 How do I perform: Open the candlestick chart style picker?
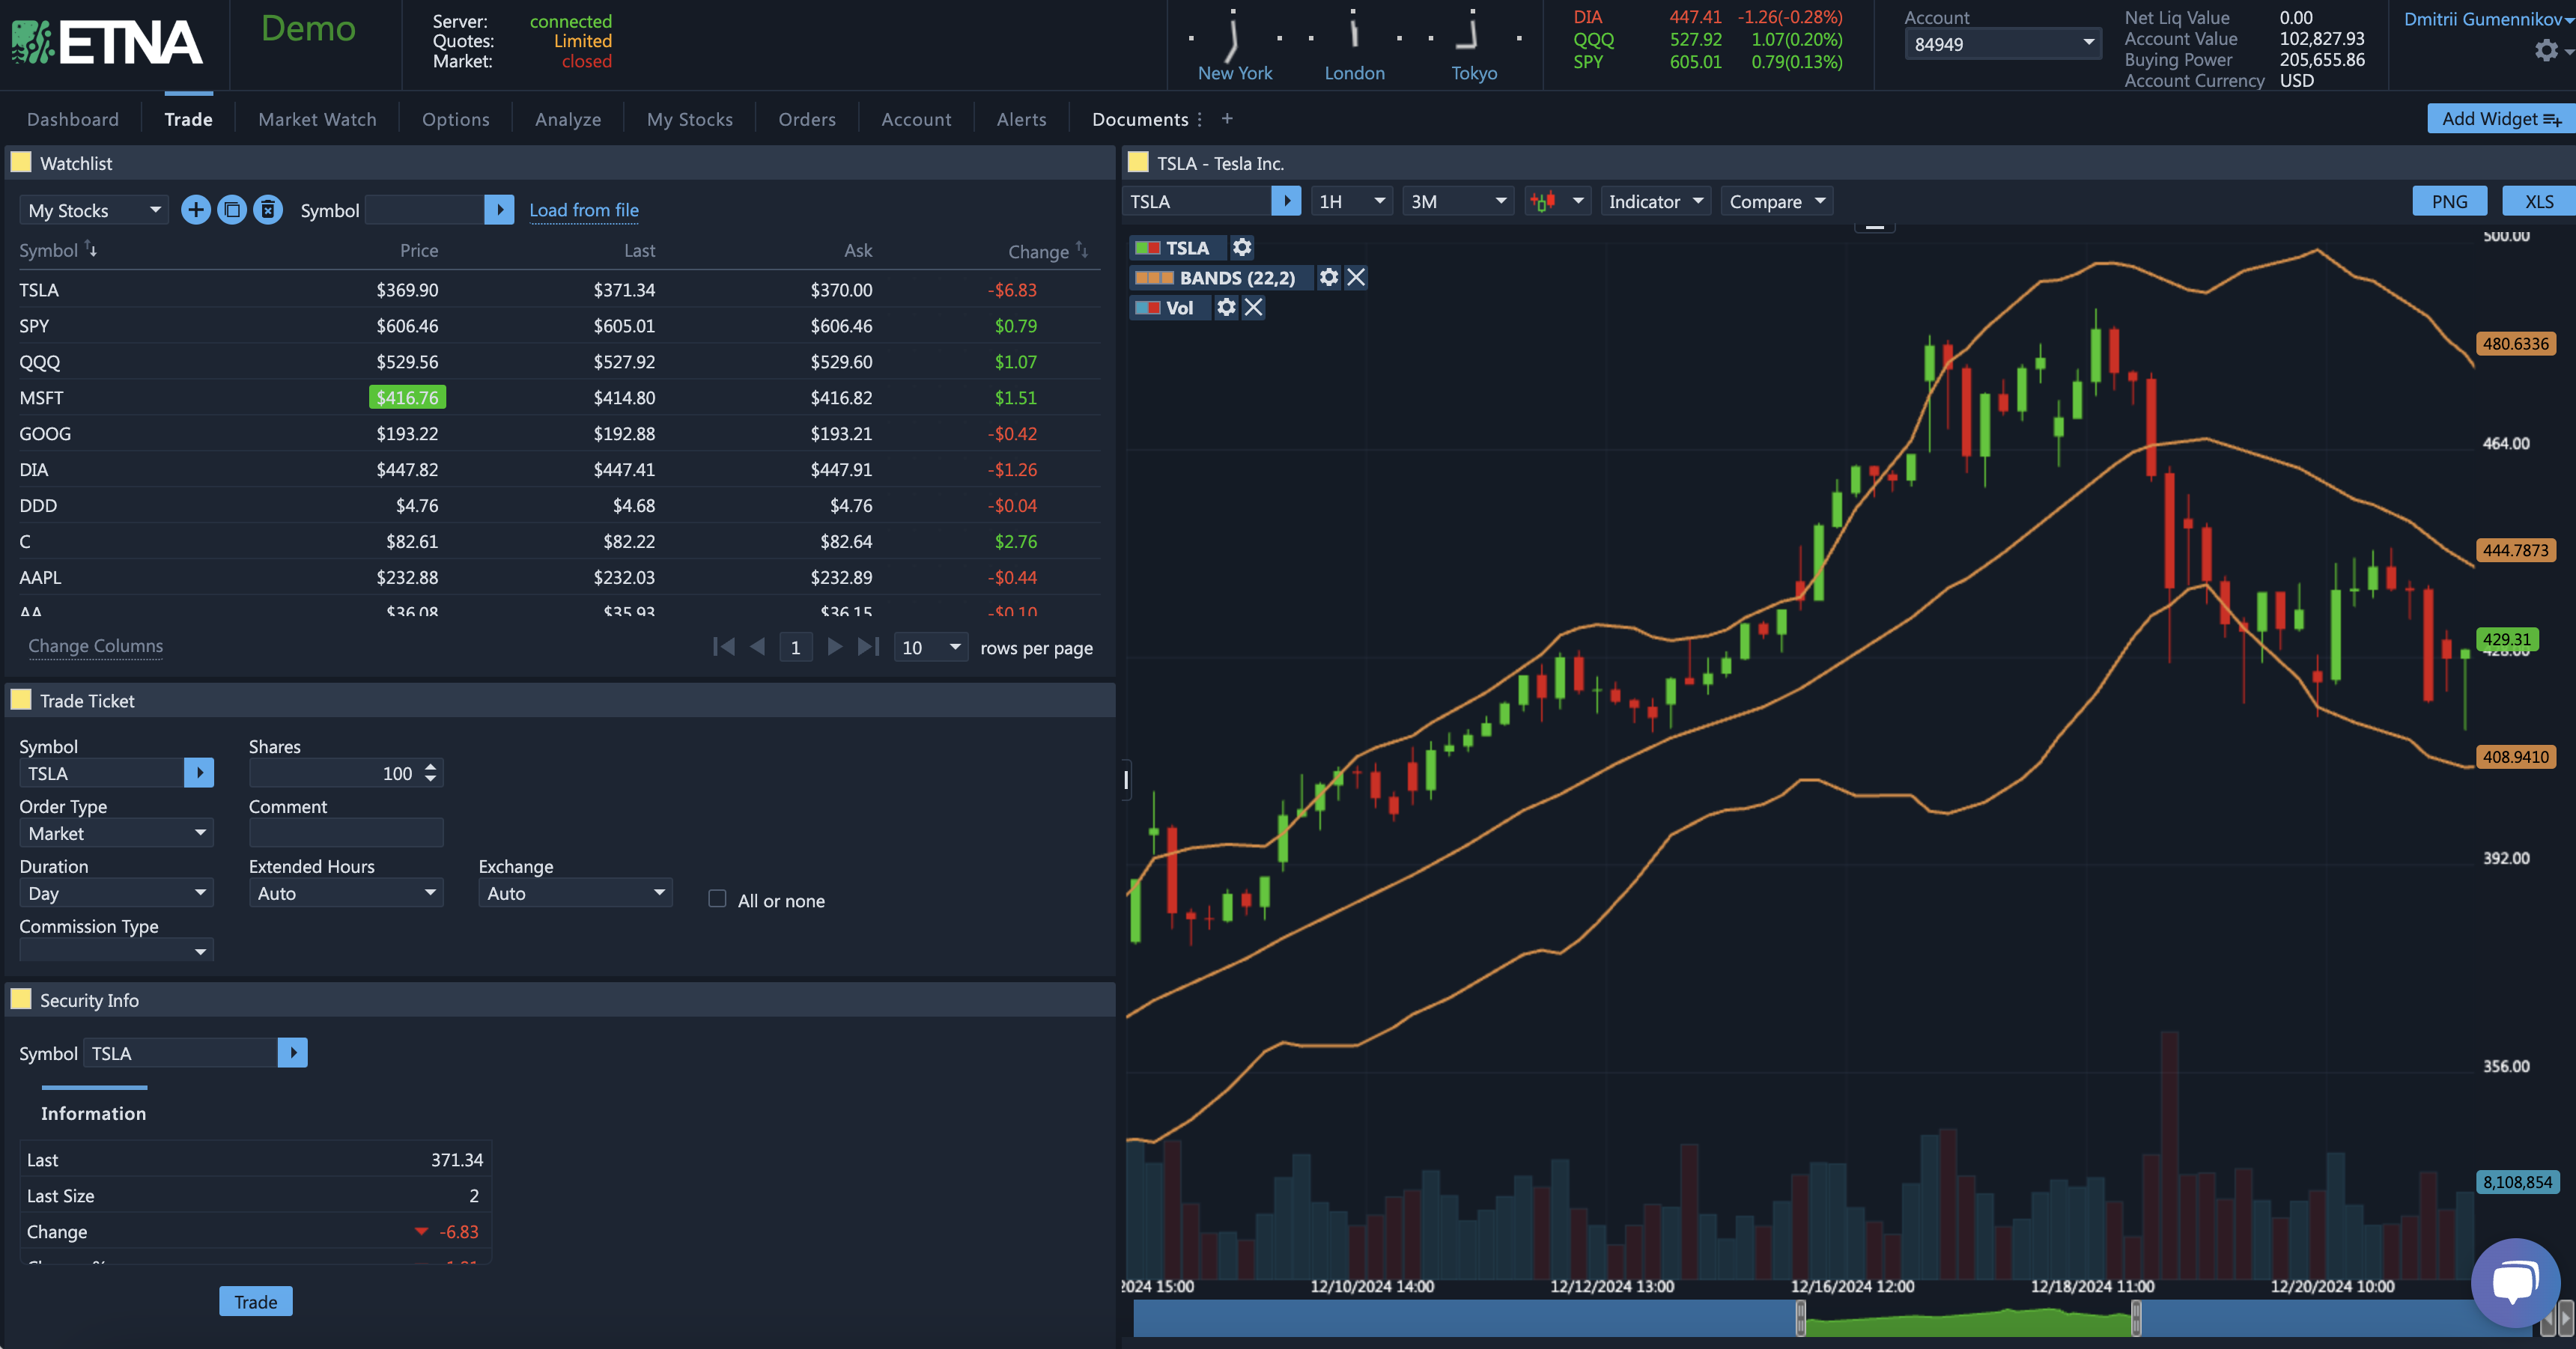tap(1557, 200)
